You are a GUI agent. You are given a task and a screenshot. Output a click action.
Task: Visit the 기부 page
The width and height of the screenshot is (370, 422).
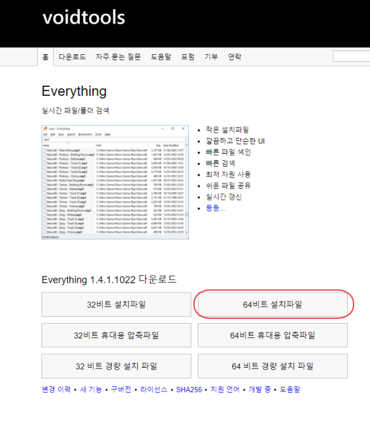(x=211, y=57)
